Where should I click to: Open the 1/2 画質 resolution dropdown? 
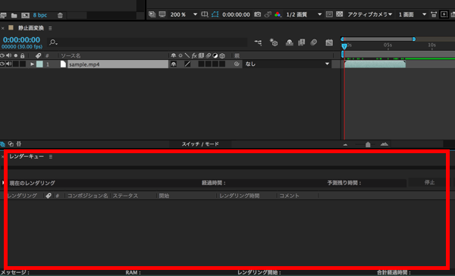tap(303, 14)
